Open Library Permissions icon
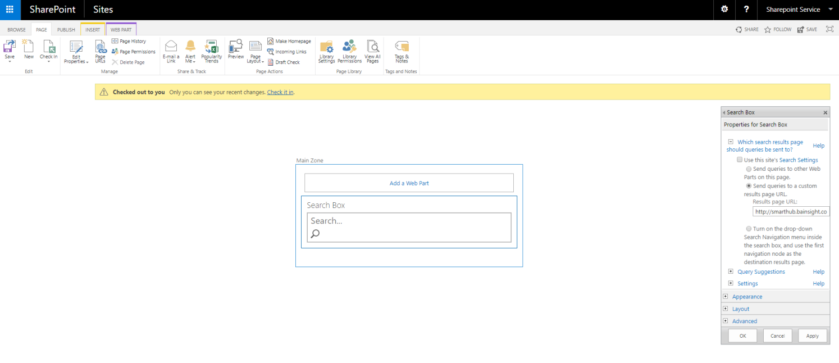 point(349,47)
